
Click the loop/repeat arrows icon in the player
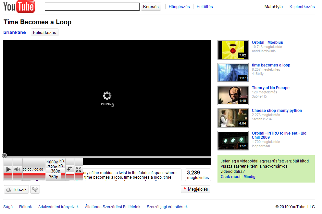click(70, 169)
